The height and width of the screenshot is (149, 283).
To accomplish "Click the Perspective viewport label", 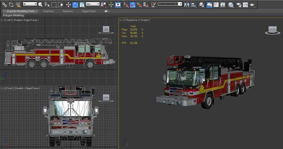I will (131, 20).
